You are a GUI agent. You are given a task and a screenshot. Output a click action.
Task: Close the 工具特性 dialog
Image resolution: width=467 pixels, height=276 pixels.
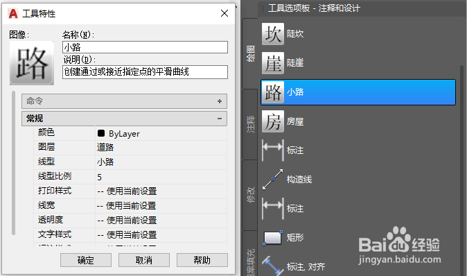click(x=224, y=13)
